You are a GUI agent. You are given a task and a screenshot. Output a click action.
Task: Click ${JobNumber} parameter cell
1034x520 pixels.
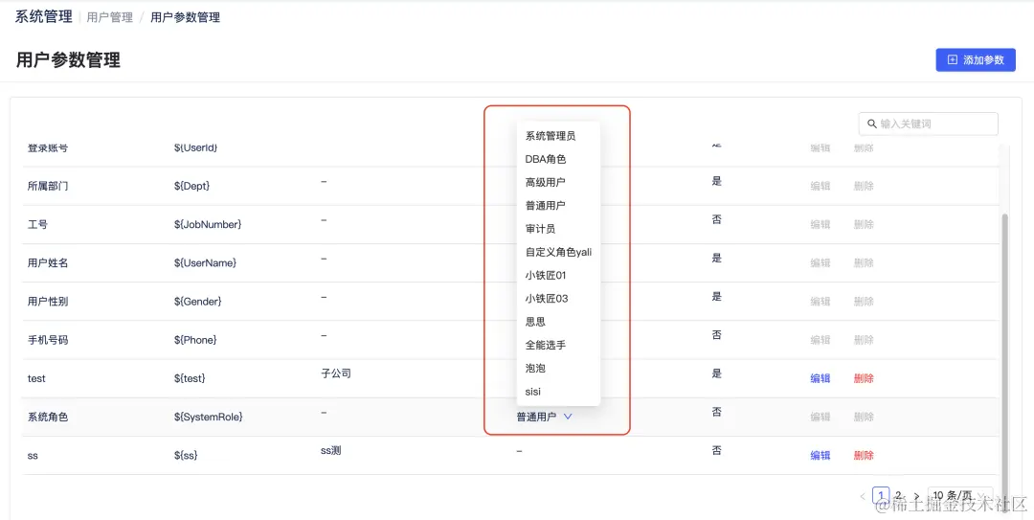[x=207, y=224]
